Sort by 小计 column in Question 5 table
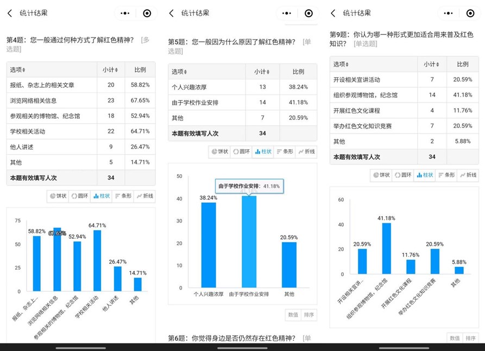Screen dimensions: 485x351 (264, 72)
